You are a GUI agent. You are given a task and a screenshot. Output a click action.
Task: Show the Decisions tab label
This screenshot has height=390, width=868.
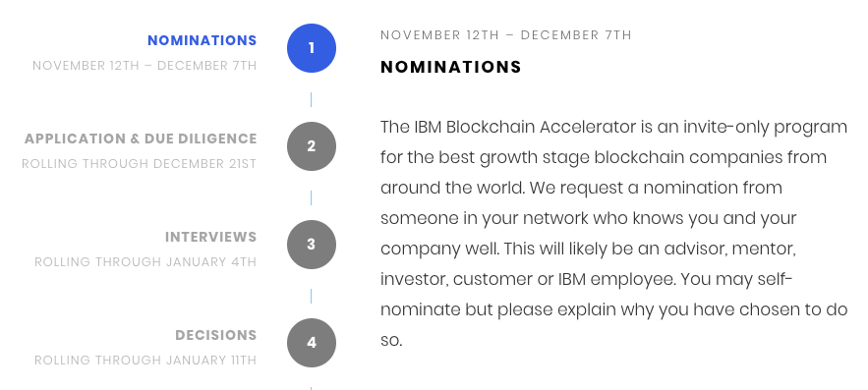tap(216, 335)
